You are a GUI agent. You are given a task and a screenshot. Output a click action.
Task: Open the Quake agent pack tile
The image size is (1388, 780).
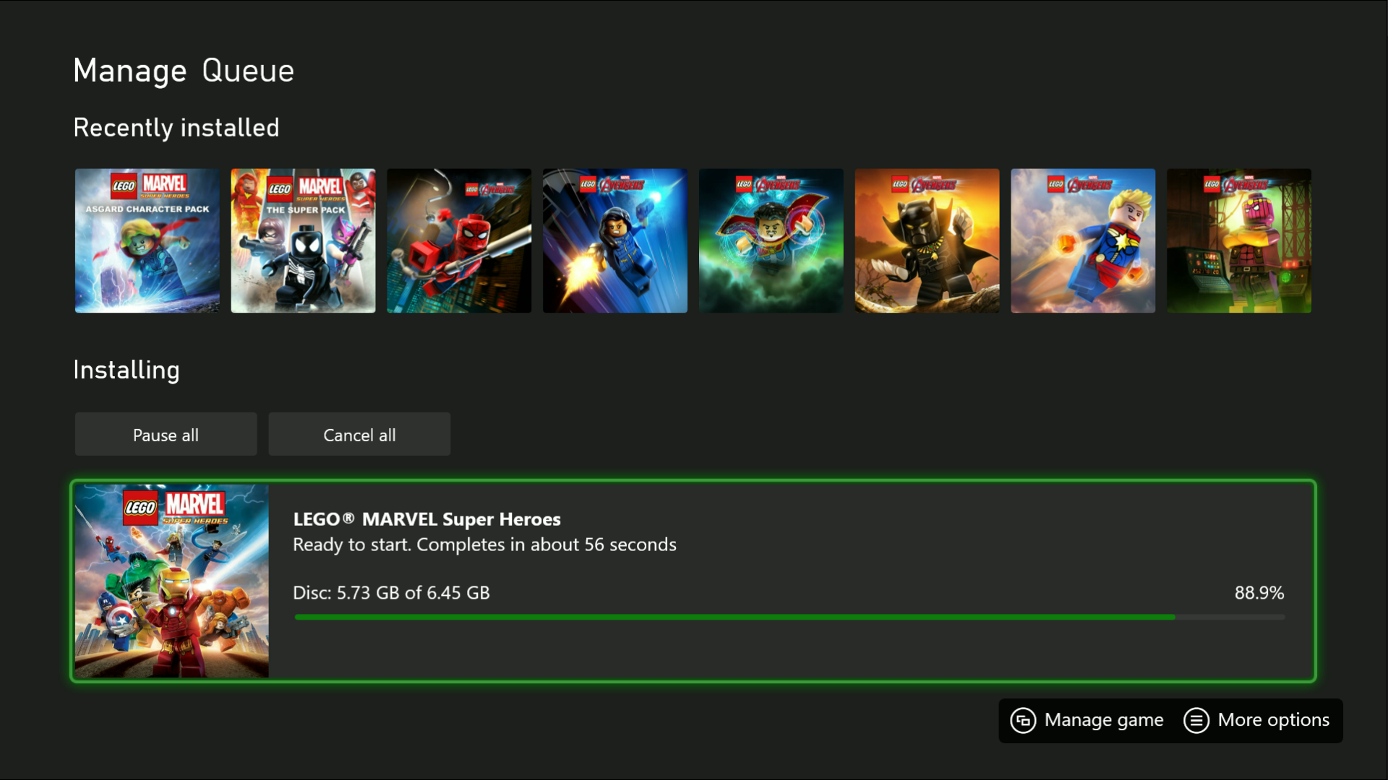(x=614, y=240)
